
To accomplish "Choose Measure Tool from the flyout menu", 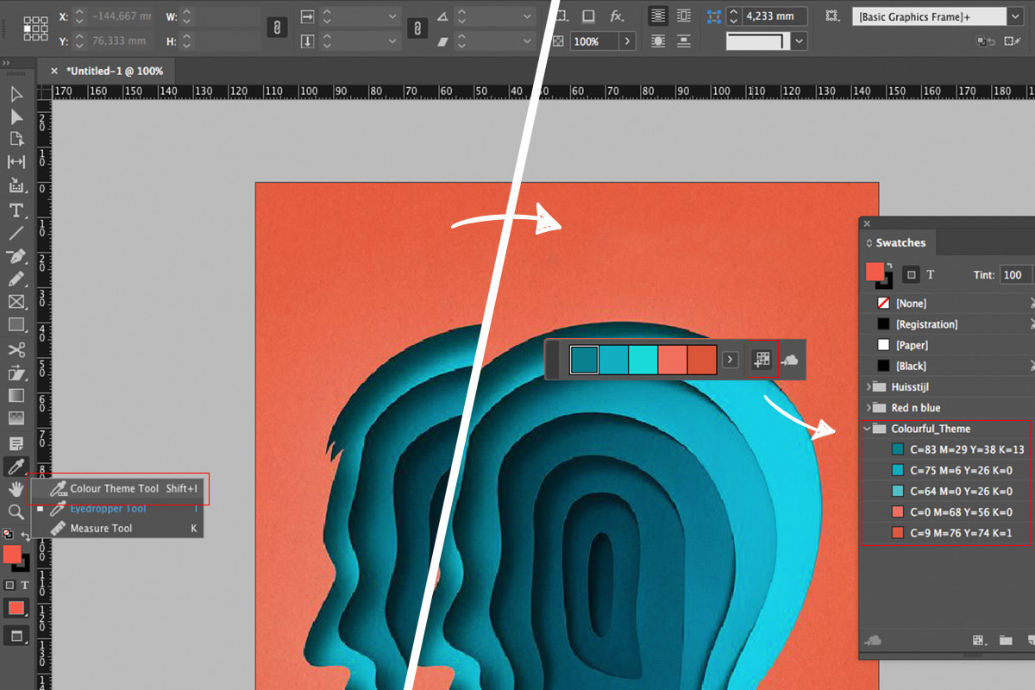I will 101,529.
